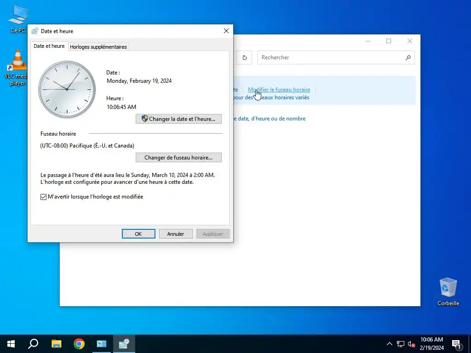Viewport: 471px width, 353px height.
Task: Minimize the Control Panel window
Action: pyautogui.click(x=368, y=41)
